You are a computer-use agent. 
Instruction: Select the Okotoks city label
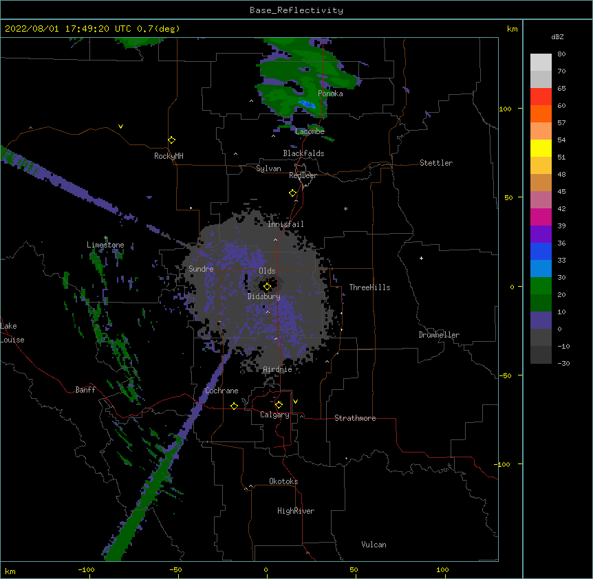[x=283, y=481]
